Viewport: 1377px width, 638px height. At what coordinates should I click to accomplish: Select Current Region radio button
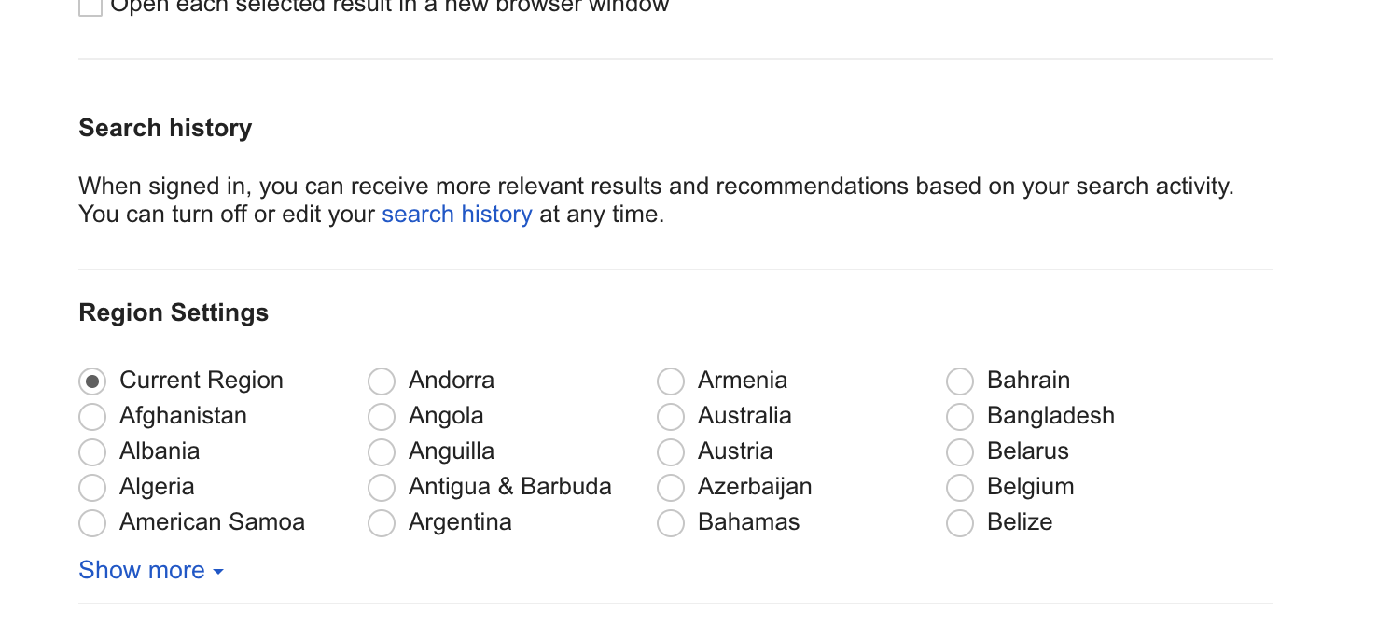point(92,381)
